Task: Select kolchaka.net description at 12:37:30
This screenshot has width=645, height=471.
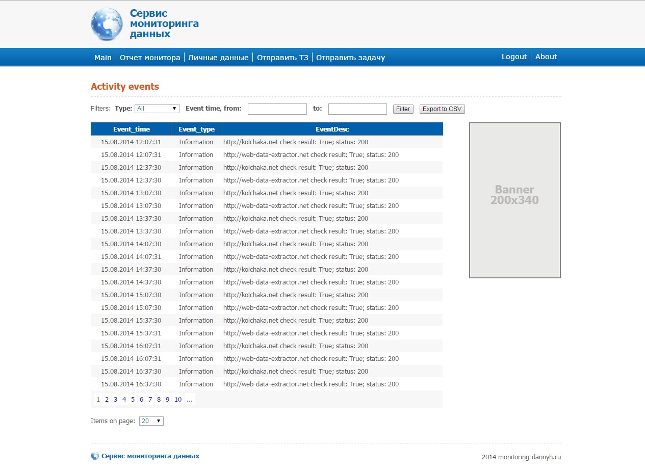Action: (296, 168)
